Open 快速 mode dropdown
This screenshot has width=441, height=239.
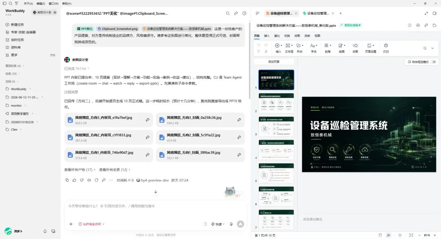click(x=218, y=224)
